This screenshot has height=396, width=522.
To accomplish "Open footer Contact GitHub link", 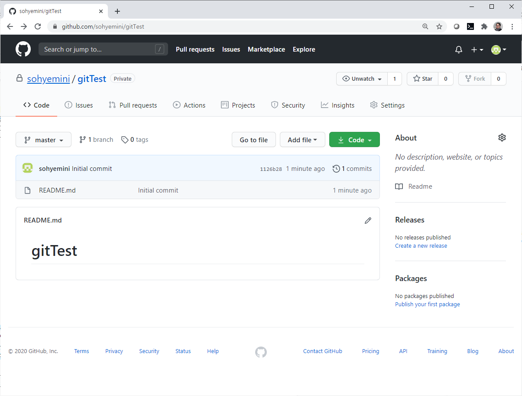I will click(x=323, y=351).
